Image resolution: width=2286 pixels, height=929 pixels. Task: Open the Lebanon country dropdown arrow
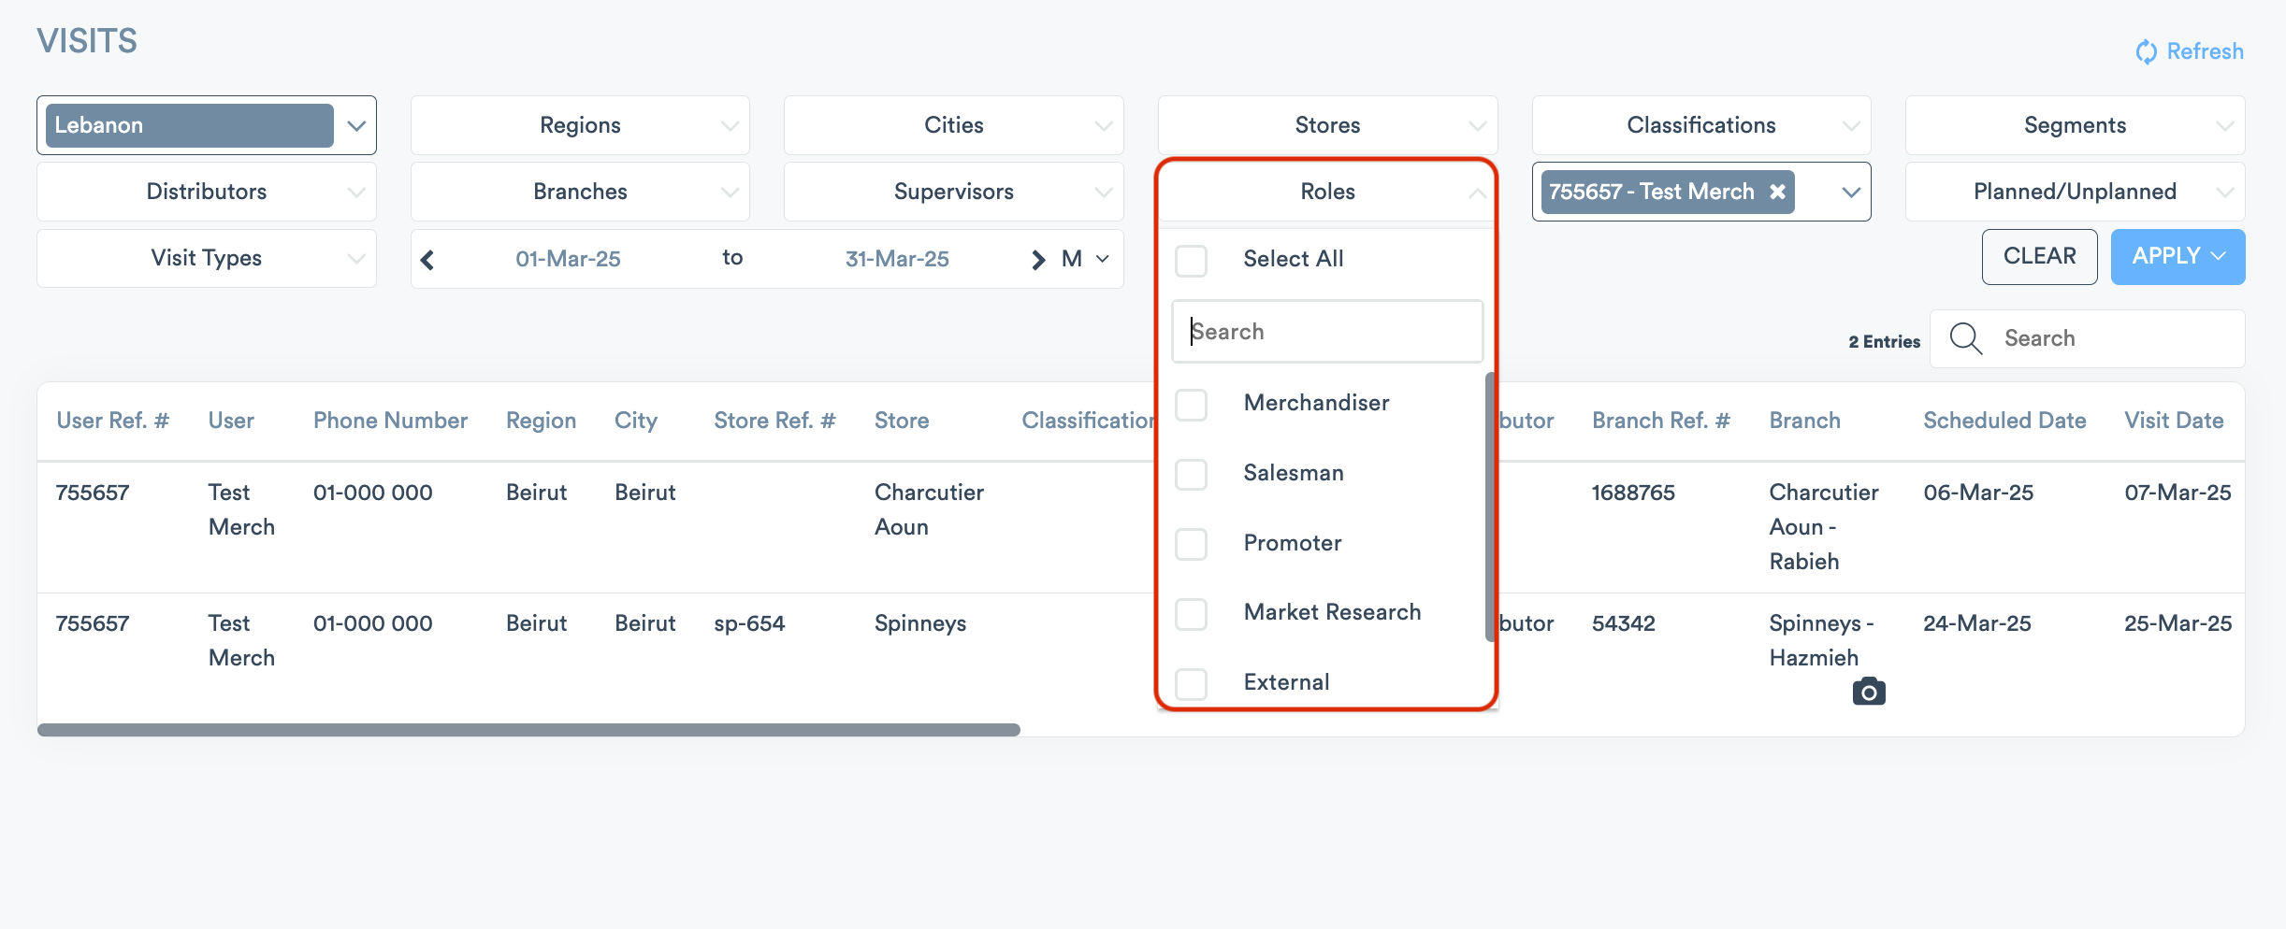pos(356,125)
